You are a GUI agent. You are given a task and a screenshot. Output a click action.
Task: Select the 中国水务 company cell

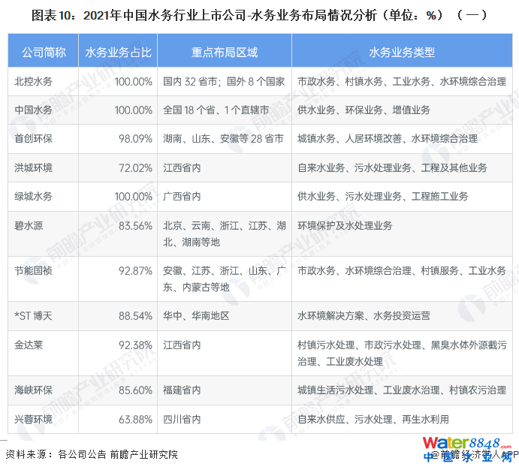tap(34, 110)
